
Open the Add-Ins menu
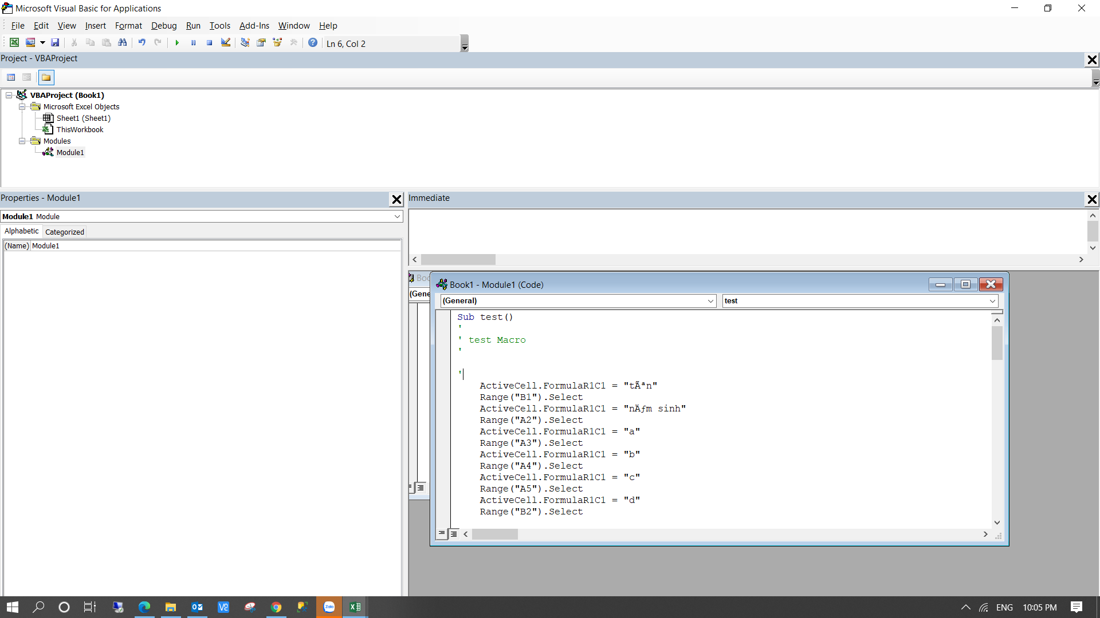pos(254,26)
